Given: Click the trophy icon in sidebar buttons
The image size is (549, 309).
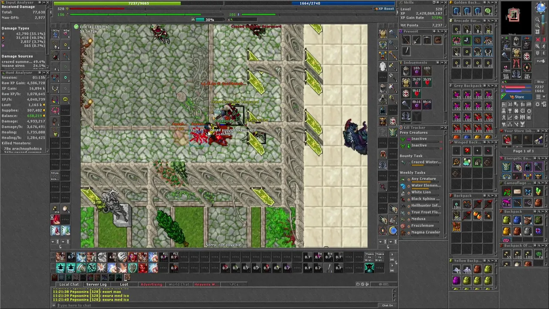Looking at the screenshot, I should point(510,111).
